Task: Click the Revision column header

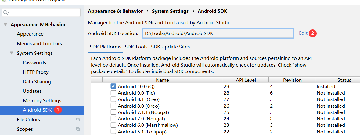Action: pyautogui.click(x=292, y=80)
